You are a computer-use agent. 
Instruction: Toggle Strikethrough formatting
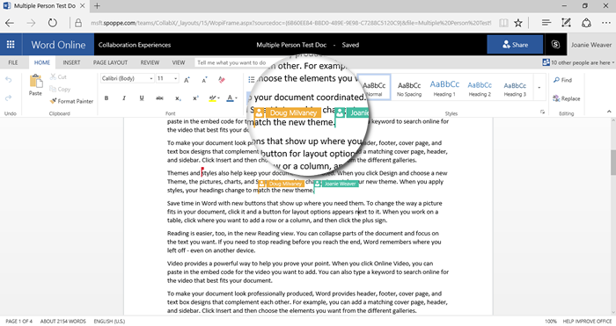159,98
